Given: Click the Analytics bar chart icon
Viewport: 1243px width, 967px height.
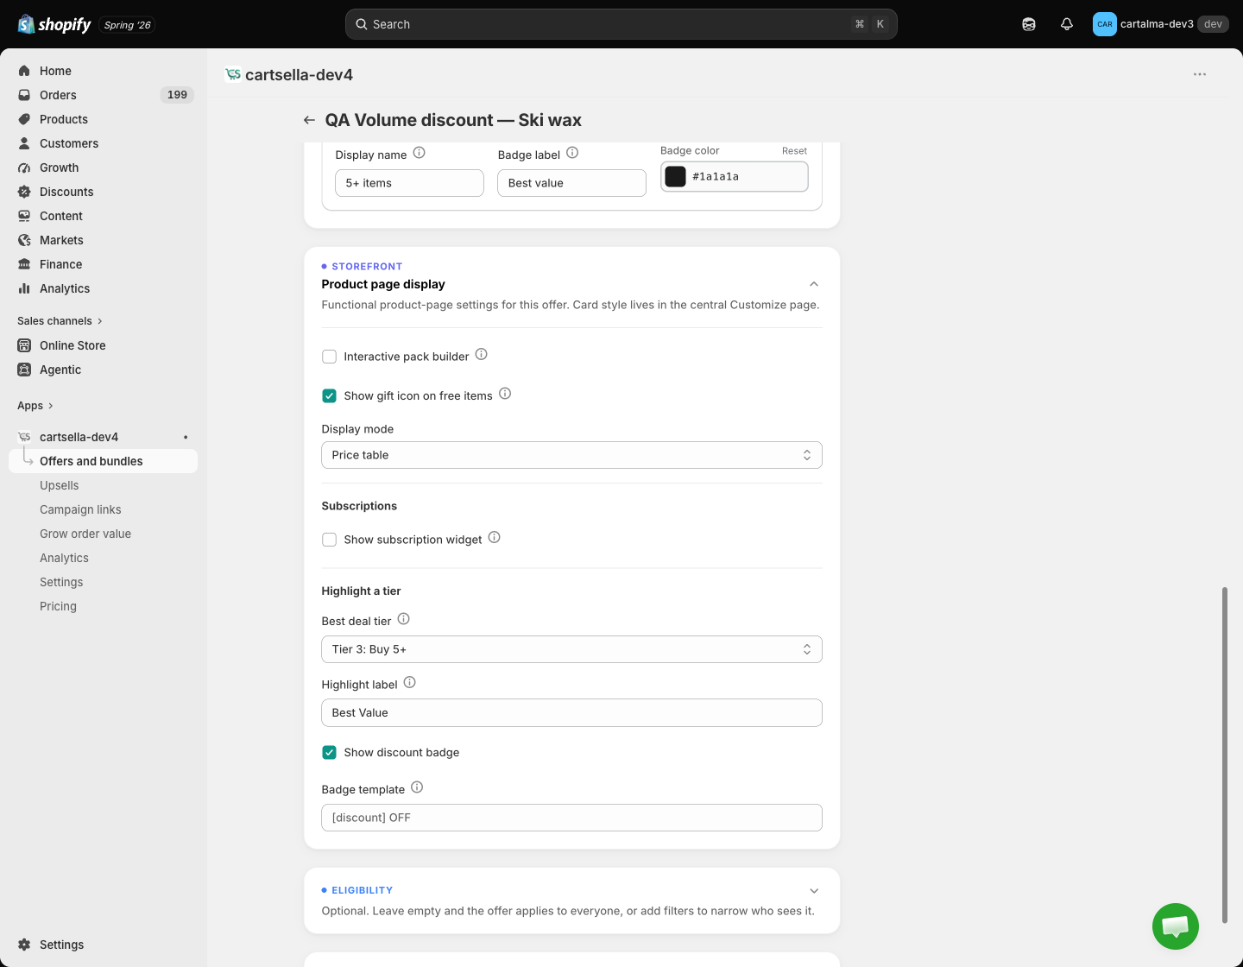Looking at the screenshot, I should 24,288.
